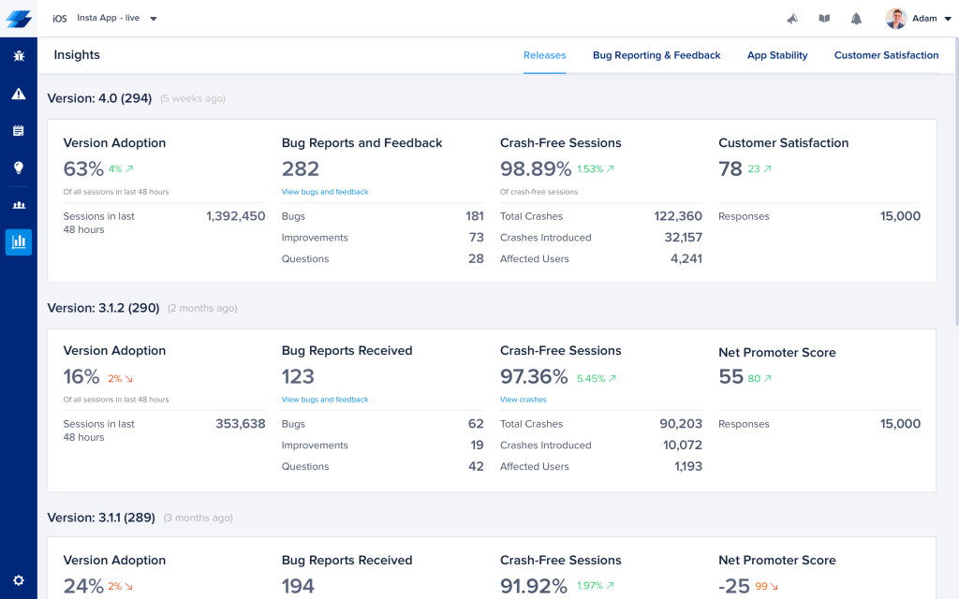This screenshot has height=599, width=959.
Task: Click View bugs and feedback for version 4.0
Action: click(x=325, y=192)
